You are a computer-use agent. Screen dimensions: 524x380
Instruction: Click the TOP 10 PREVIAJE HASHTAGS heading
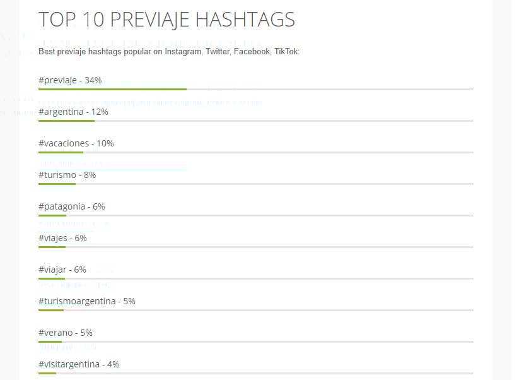pyautogui.click(x=166, y=20)
